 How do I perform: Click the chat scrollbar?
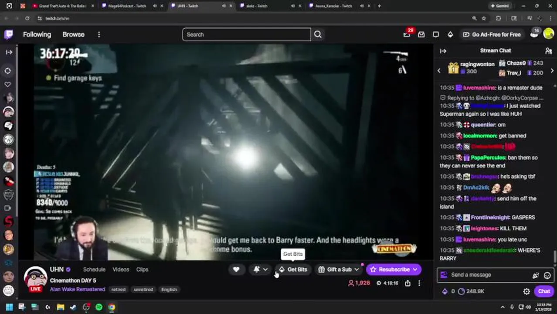point(555,256)
